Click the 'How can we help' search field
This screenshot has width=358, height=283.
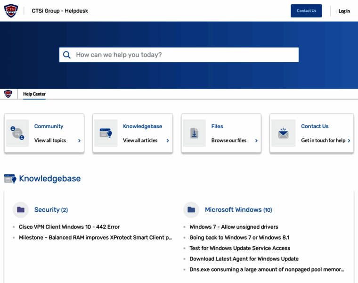click(x=184, y=55)
